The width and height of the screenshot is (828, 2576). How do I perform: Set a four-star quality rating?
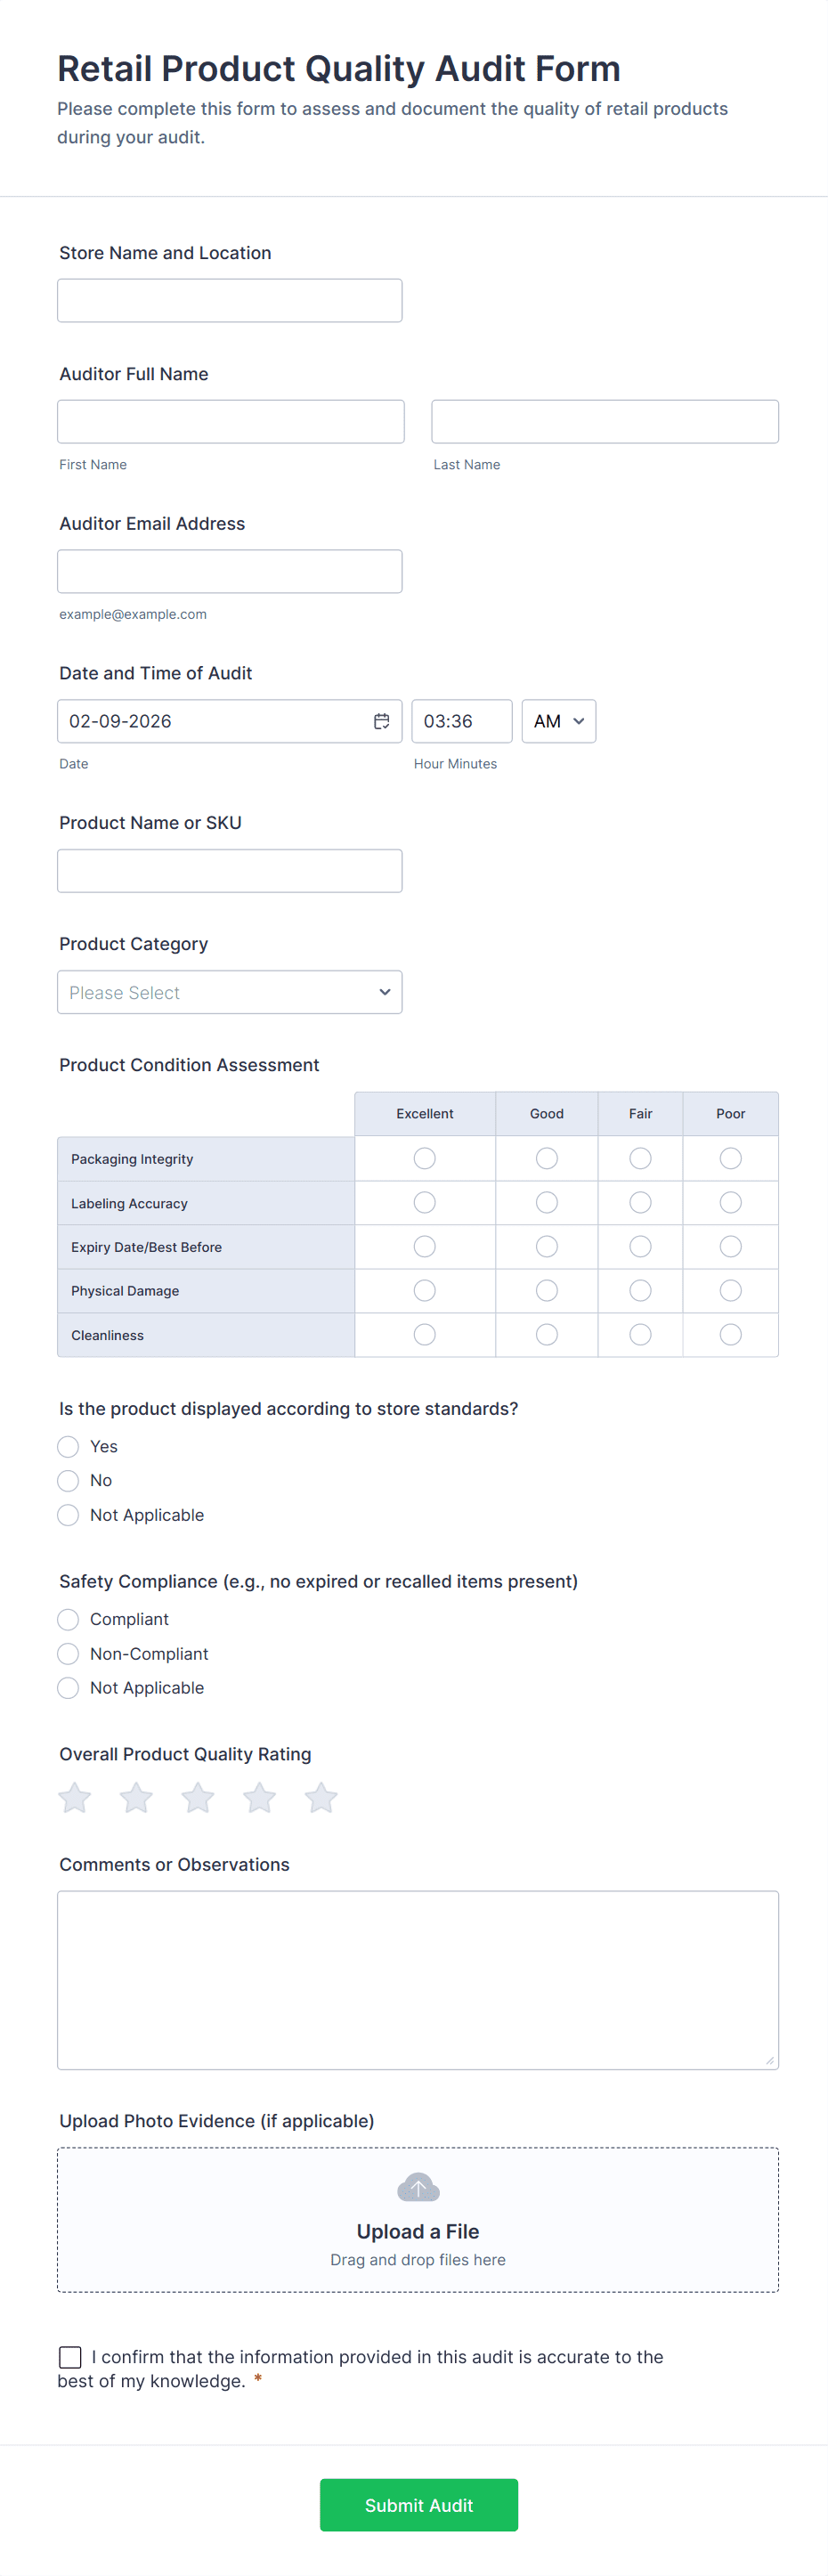(x=260, y=1797)
